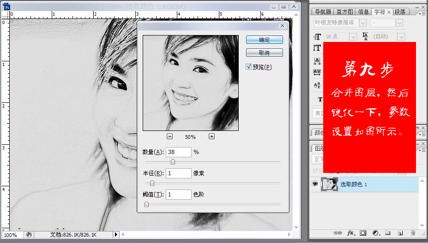Click the 数量 amount slider handle
This screenshot has height=243, width=428.
pos(173,162)
